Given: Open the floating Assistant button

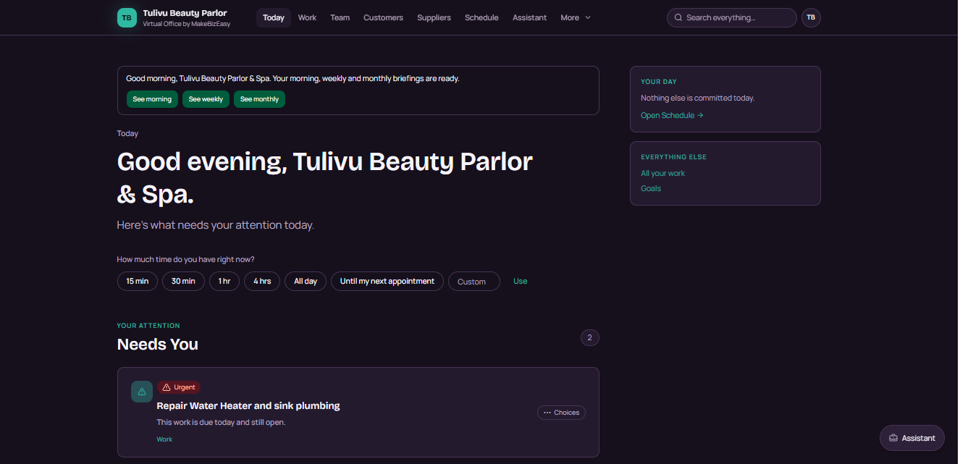Looking at the screenshot, I should pos(912,438).
